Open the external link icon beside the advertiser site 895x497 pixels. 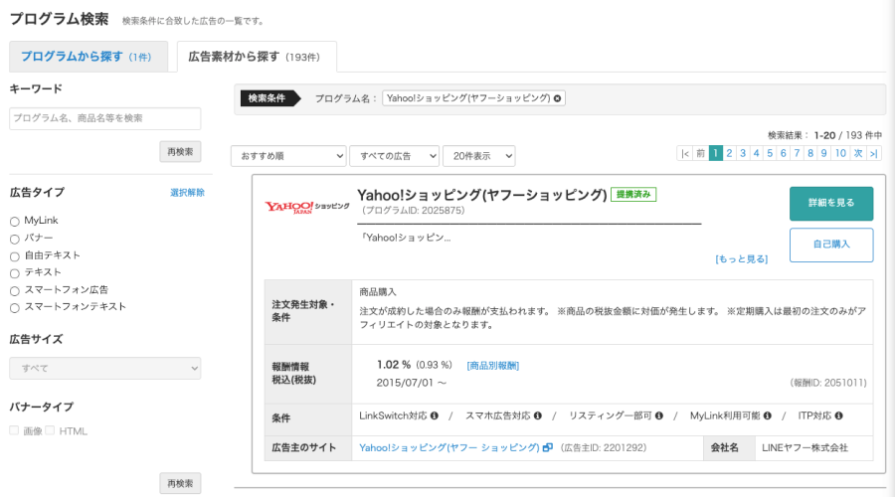(548, 448)
